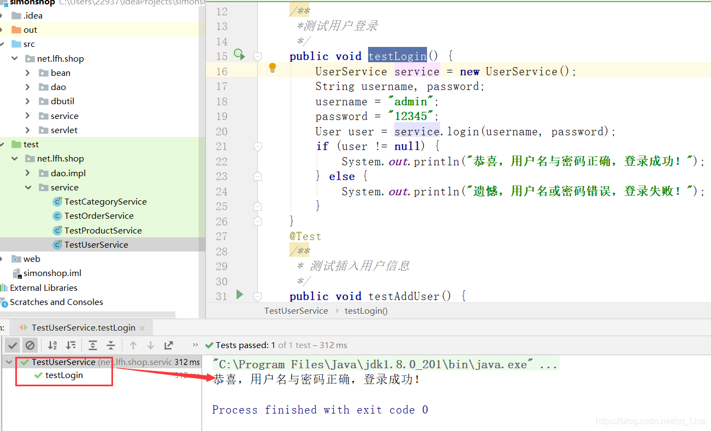
Task: Fold testAddUser method at line 31
Action: pyautogui.click(x=257, y=296)
